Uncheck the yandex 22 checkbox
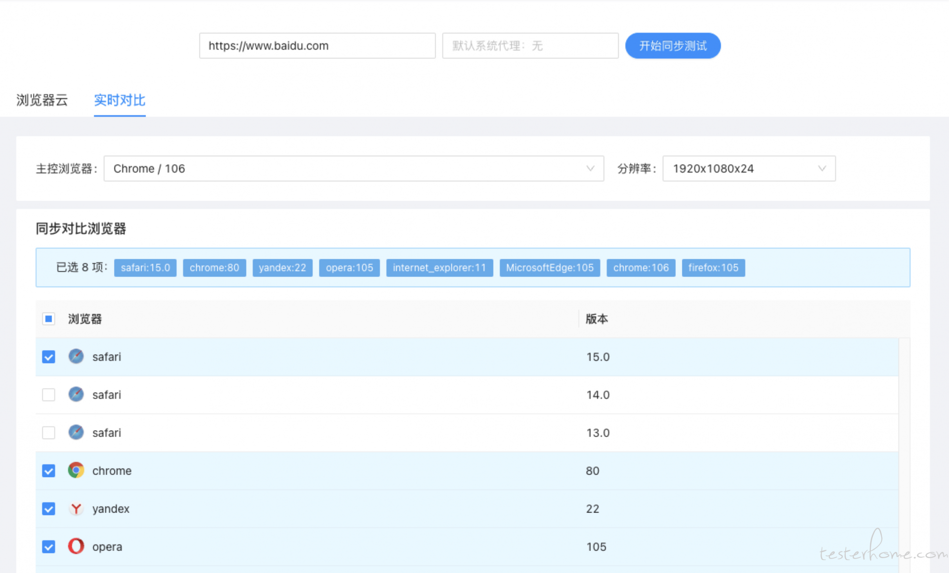The width and height of the screenshot is (949, 573). pos(48,509)
